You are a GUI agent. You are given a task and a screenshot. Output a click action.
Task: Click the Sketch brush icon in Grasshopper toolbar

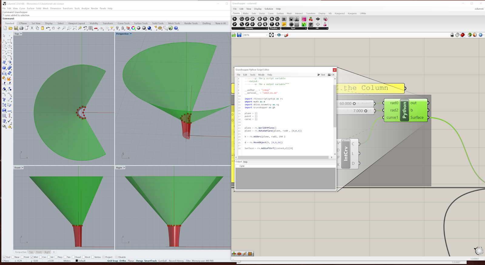[286, 35]
